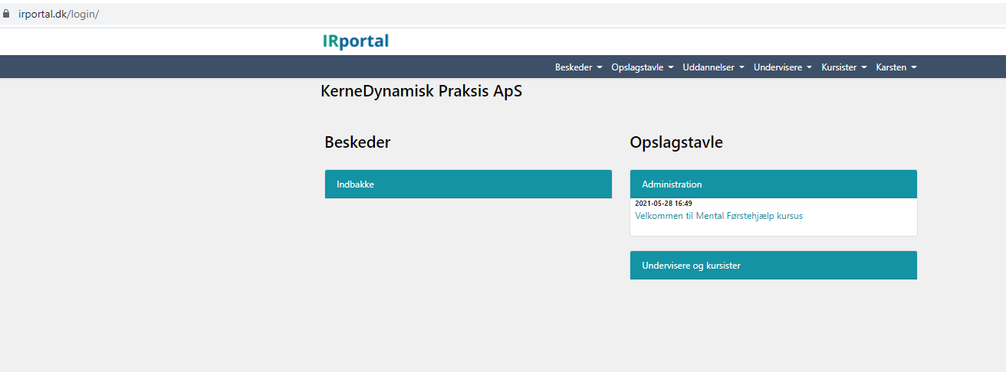Click the caret arrow beside Kursister
This screenshot has width=1006, height=372.
click(864, 67)
